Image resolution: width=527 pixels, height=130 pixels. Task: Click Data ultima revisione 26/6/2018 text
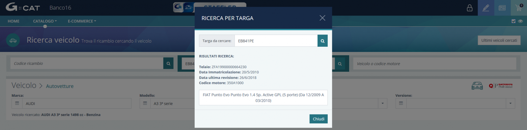point(228,78)
